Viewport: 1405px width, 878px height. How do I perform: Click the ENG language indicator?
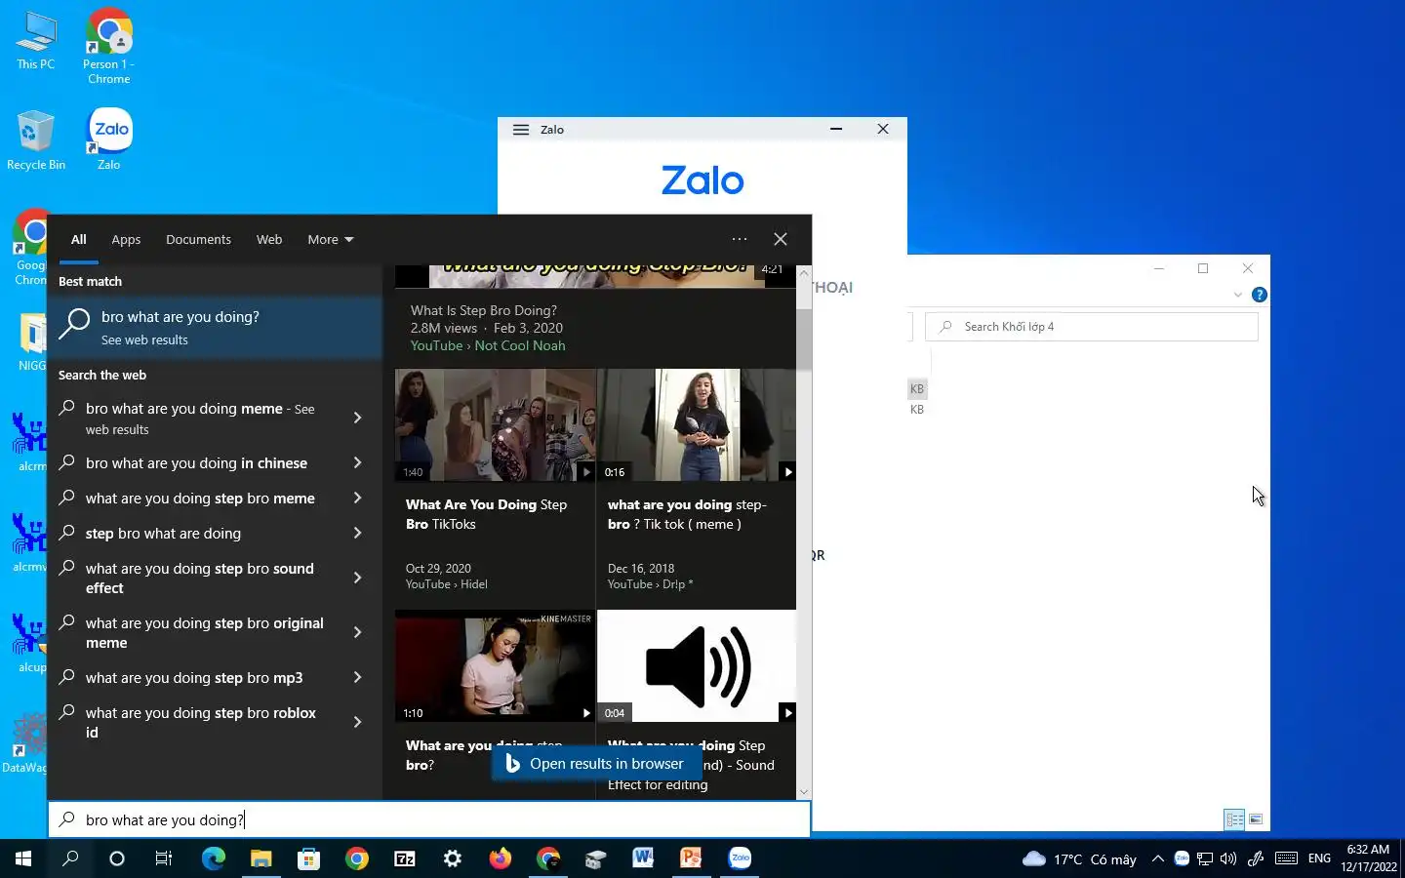(x=1319, y=858)
